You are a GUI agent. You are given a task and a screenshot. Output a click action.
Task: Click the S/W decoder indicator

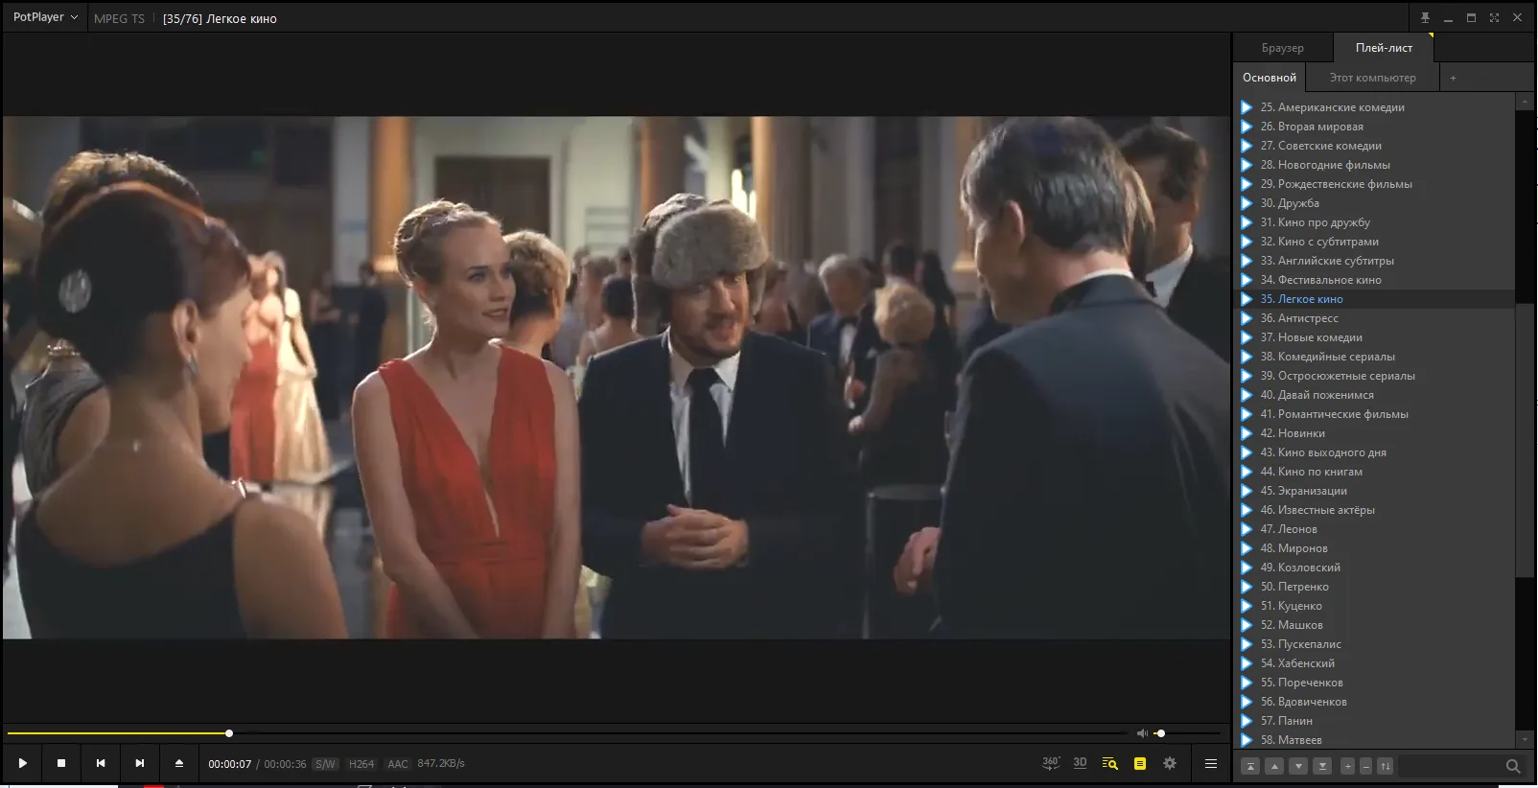coord(325,764)
